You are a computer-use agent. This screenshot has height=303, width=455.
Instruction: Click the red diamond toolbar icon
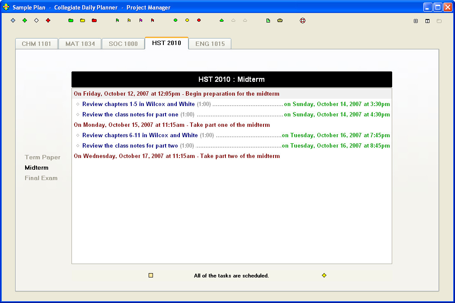pyautogui.click(x=48, y=20)
